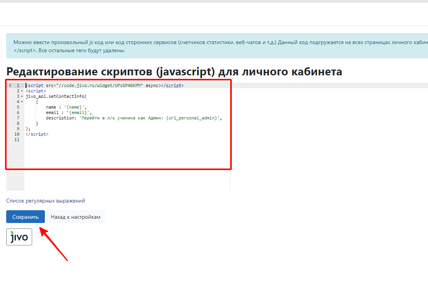Select line number 11 in the gutter
Screen dimensions: 428x286
(17, 140)
